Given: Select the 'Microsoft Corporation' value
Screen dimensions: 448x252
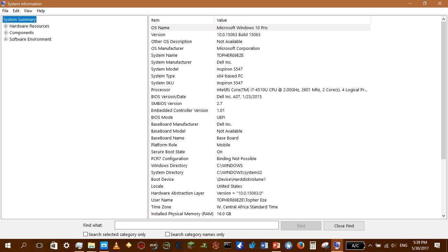Looking at the screenshot, I should click(x=238, y=49).
